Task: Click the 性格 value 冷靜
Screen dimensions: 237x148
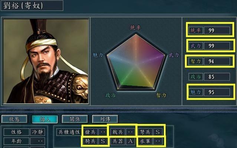Action: pos(37,132)
